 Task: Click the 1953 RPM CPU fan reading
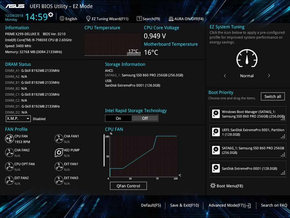click(22, 142)
